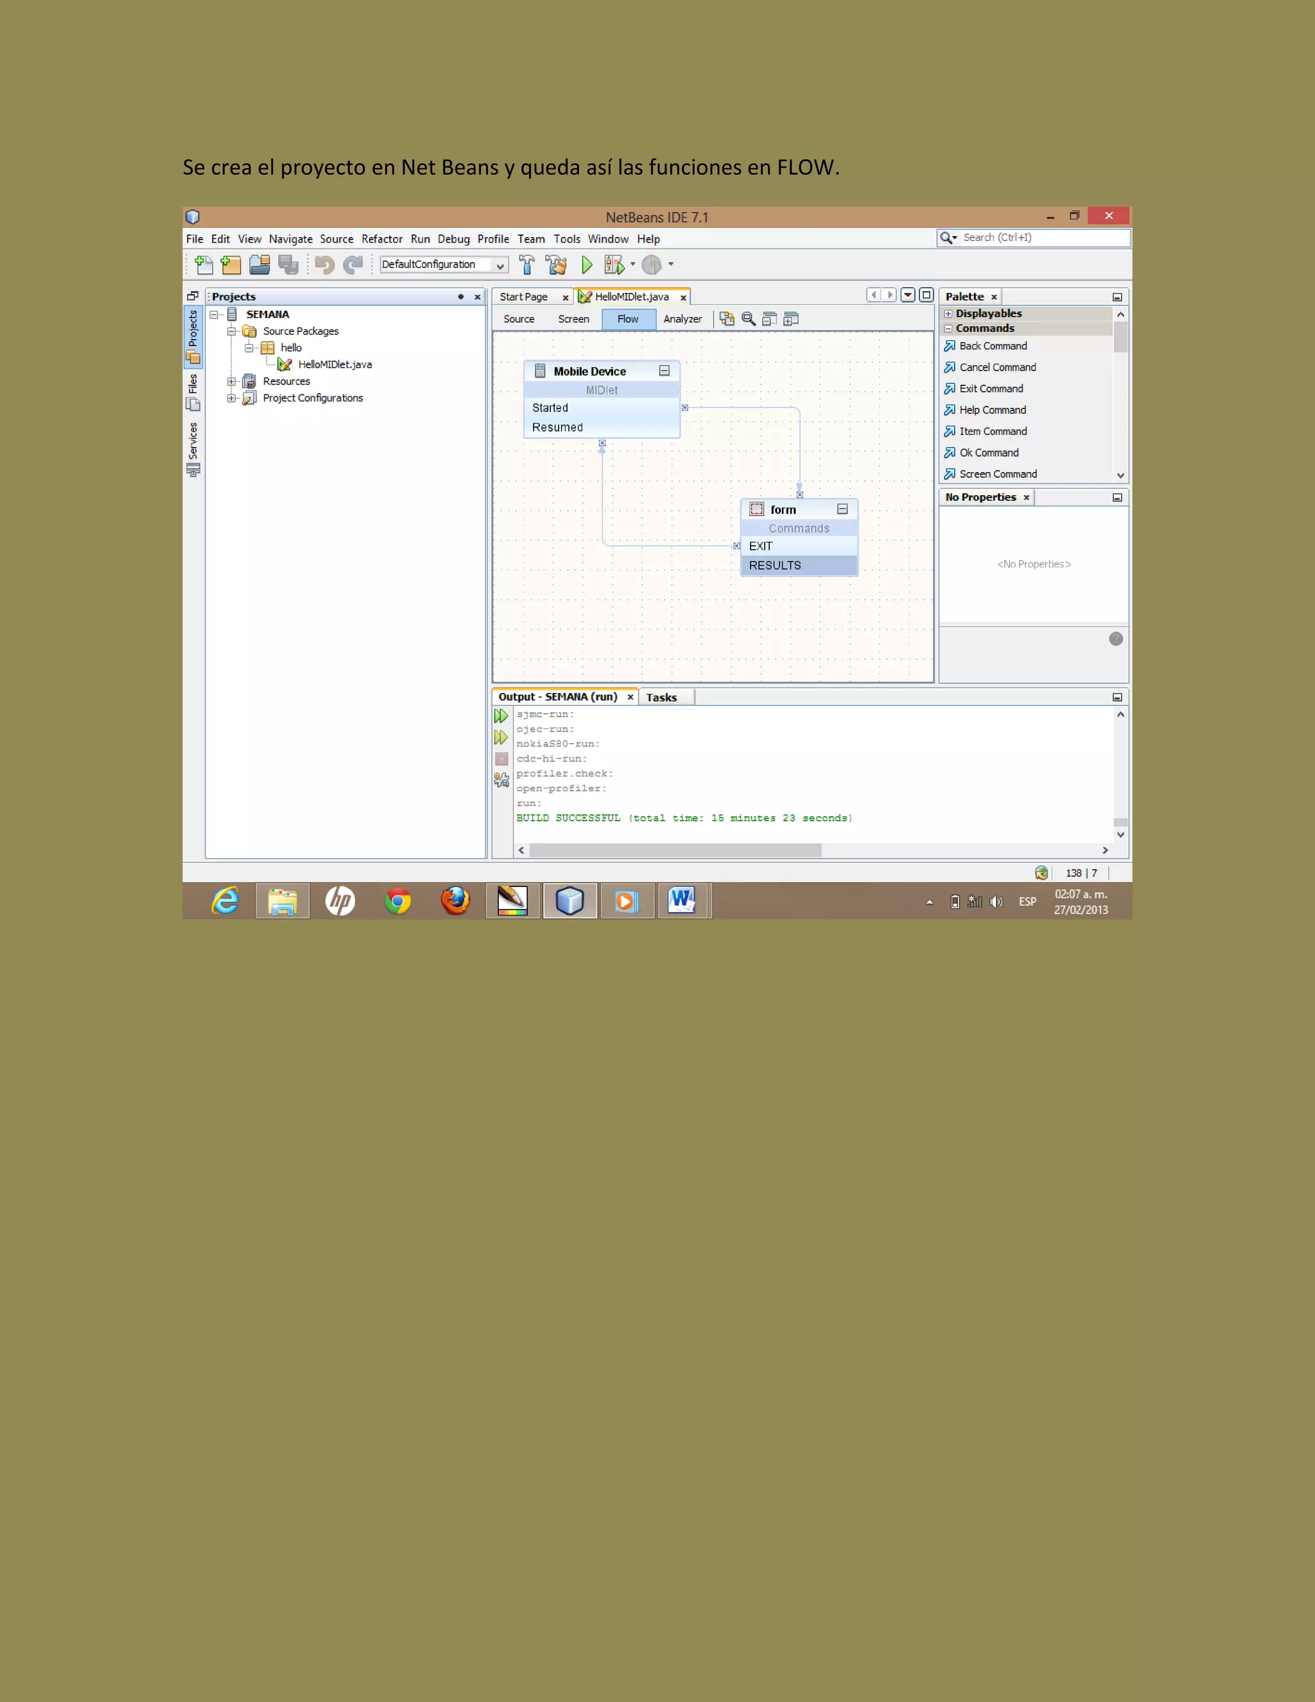Switch to the Tasks tab

(661, 697)
